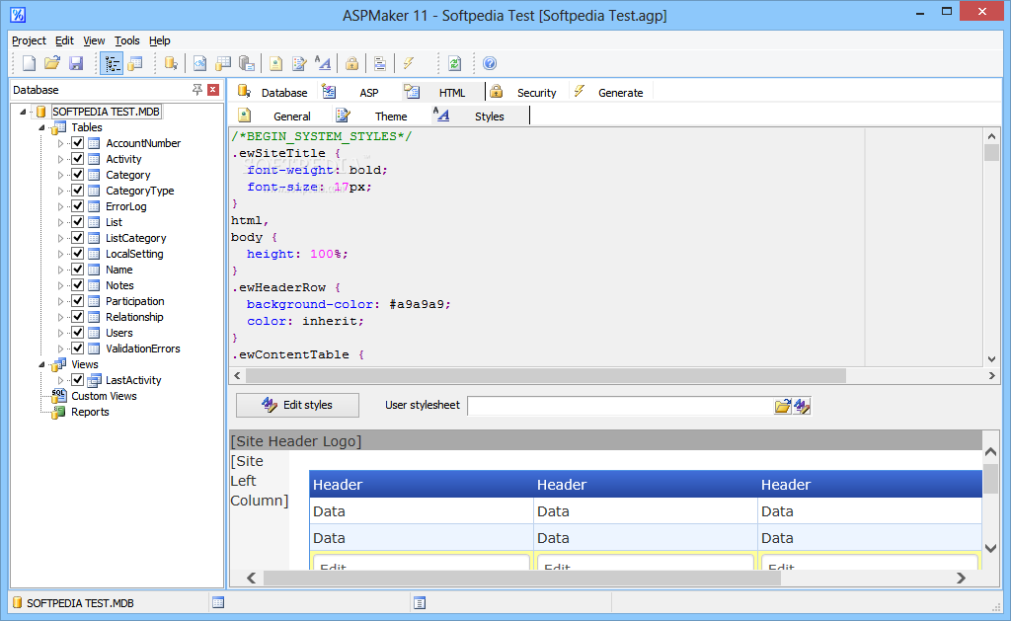The width and height of the screenshot is (1011, 621).
Task: Click the server settings toolbar icon
Action: [247, 63]
